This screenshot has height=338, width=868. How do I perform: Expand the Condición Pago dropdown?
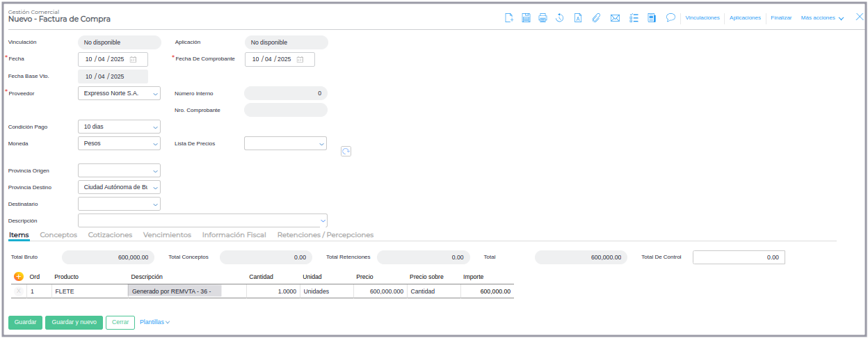tap(154, 127)
